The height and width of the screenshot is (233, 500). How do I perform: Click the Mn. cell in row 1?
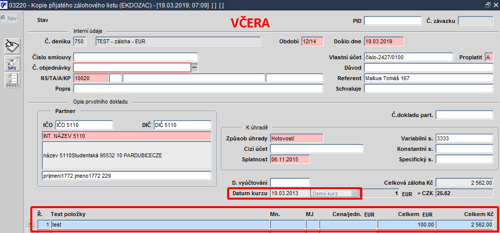288,225
